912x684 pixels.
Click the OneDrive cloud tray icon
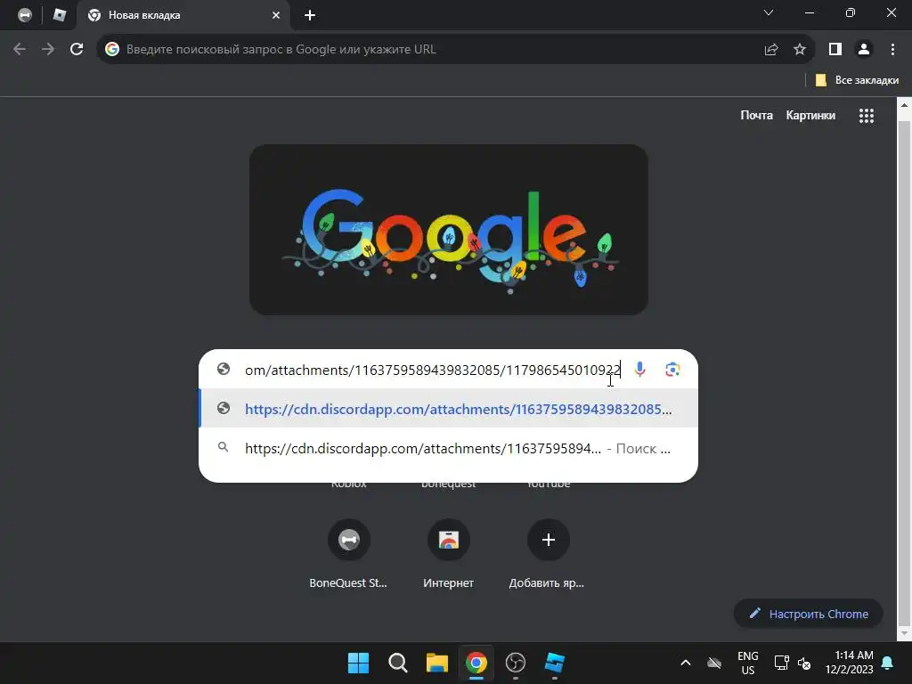714,663
